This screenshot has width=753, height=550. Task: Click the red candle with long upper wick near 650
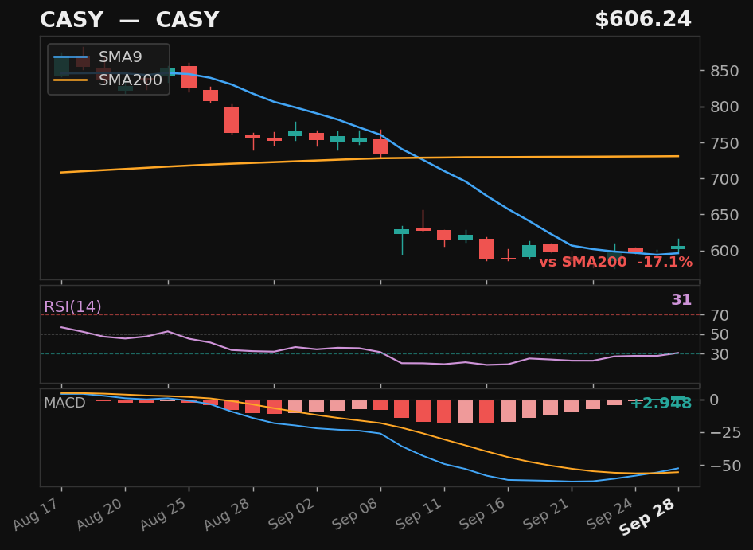click(423, 229)
